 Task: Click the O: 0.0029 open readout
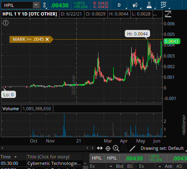point(96,14)
